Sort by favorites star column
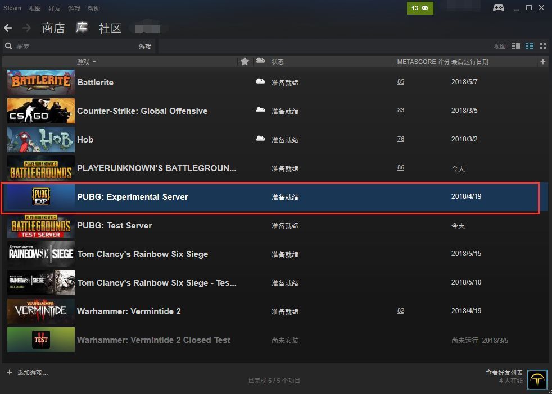Viewport: 552px width, 394px height. point(245,62)
